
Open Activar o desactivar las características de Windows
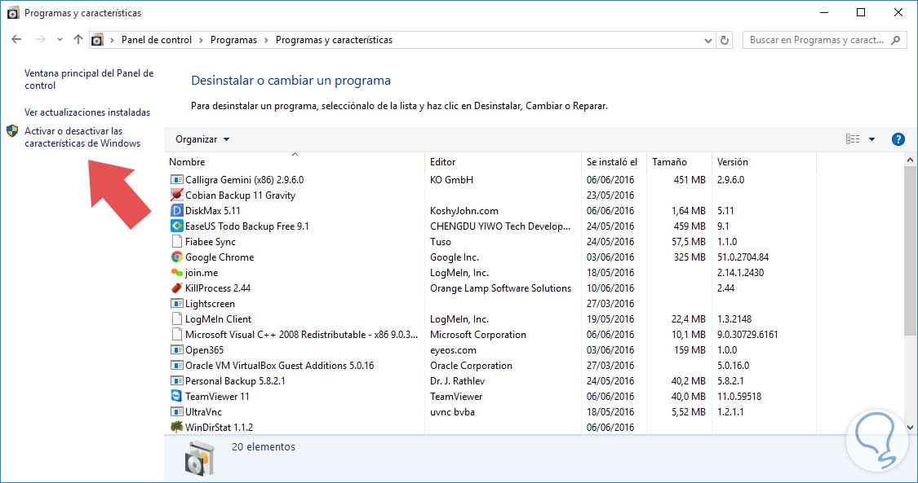(x=82, y=138)
